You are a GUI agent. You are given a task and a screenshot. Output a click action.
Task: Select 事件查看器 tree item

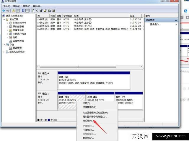(18, 27)
